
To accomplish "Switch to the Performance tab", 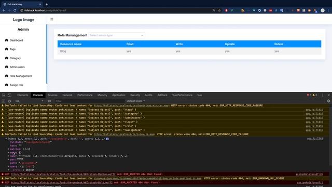I will pos(85,95).
